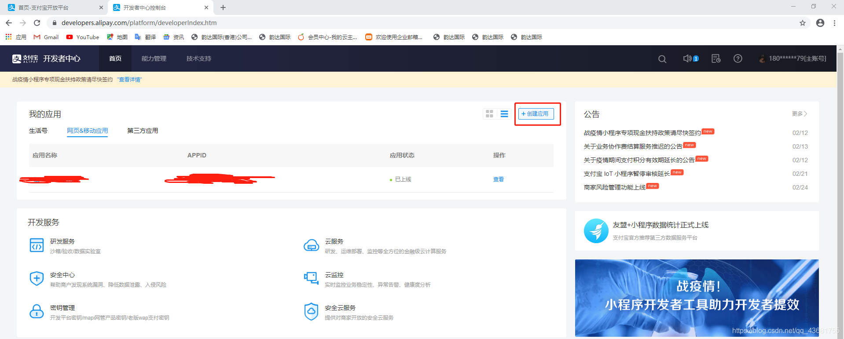844x339 pixels.
Task: Click the 安全云服务 shield cloud icon
Action: pos(312,311)
